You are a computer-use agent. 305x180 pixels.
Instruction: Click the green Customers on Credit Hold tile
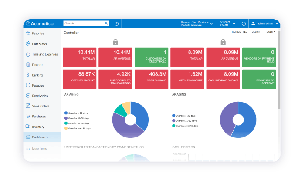[151, 57]
